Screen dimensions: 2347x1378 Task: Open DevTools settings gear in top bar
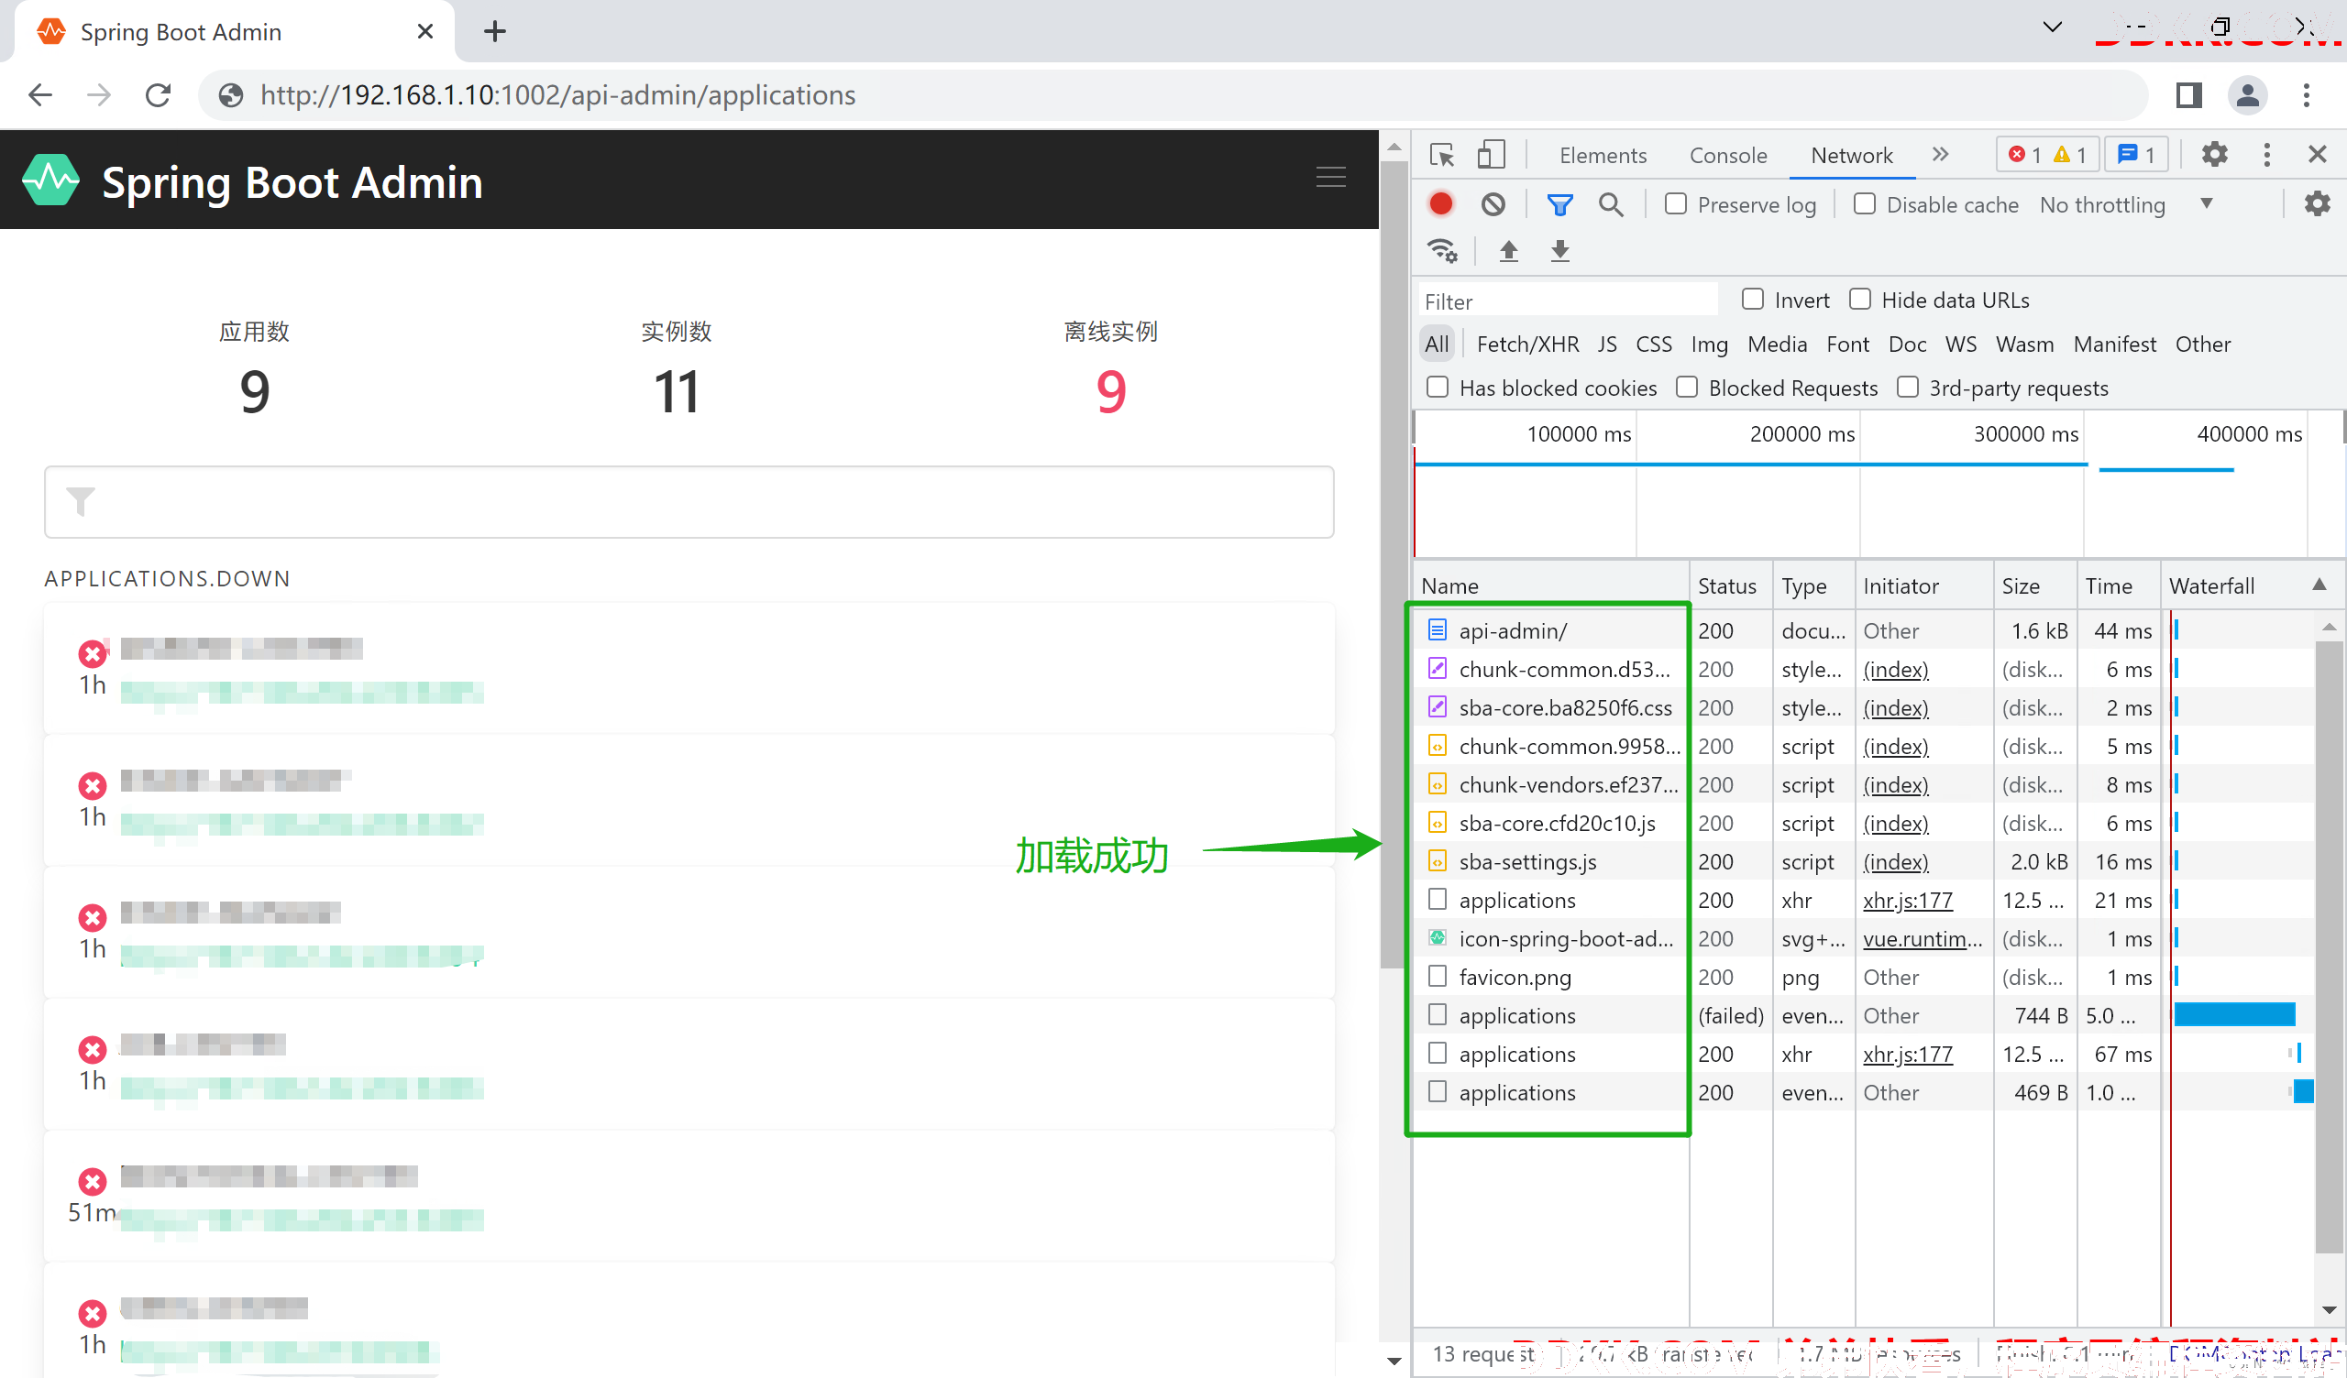[2214, 155]
